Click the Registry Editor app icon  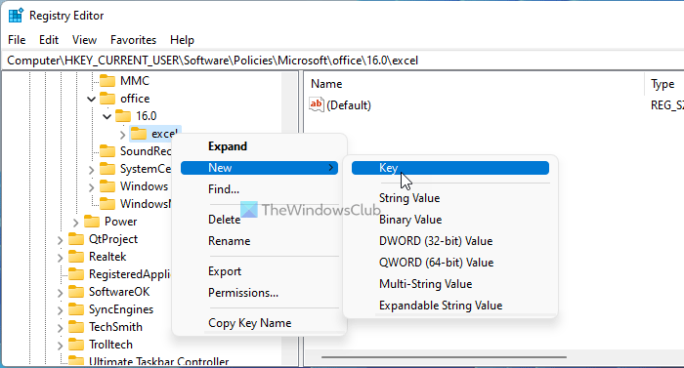point(16,16)
